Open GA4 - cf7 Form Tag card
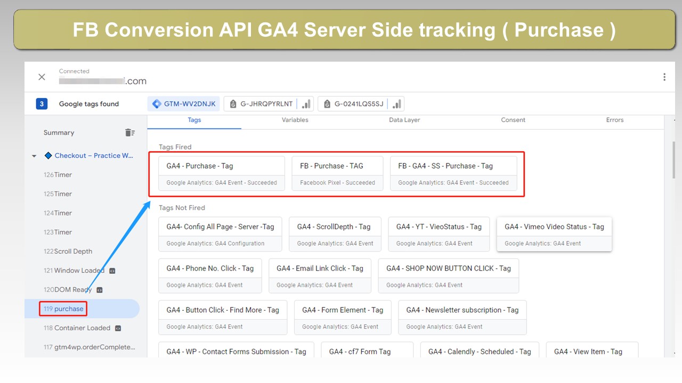The height and width of the screenshot is (383, 682). click(367, 349)
